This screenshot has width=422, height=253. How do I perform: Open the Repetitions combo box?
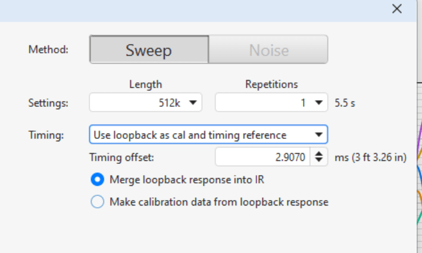click(271, 103)
